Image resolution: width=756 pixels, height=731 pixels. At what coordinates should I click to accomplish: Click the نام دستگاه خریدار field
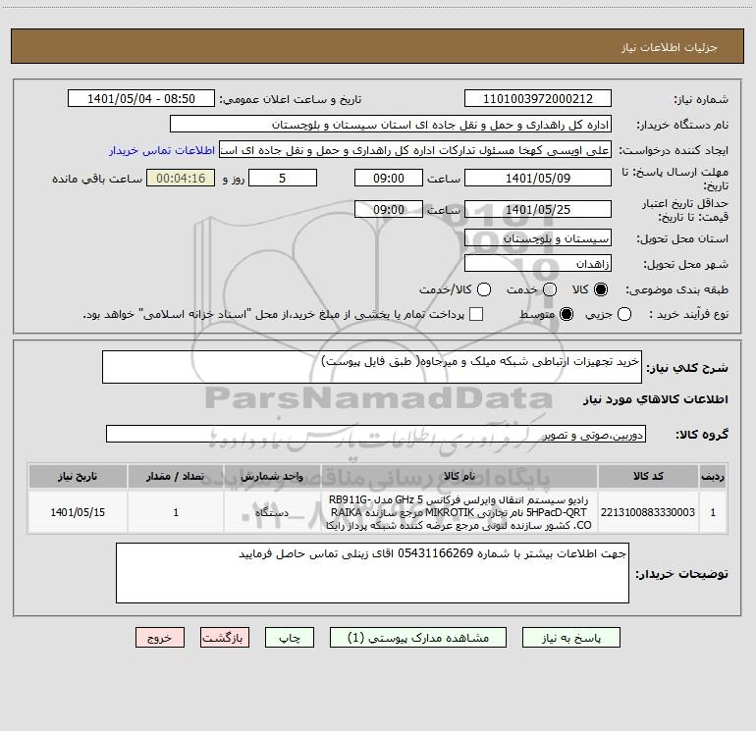(x=391, y=125)
